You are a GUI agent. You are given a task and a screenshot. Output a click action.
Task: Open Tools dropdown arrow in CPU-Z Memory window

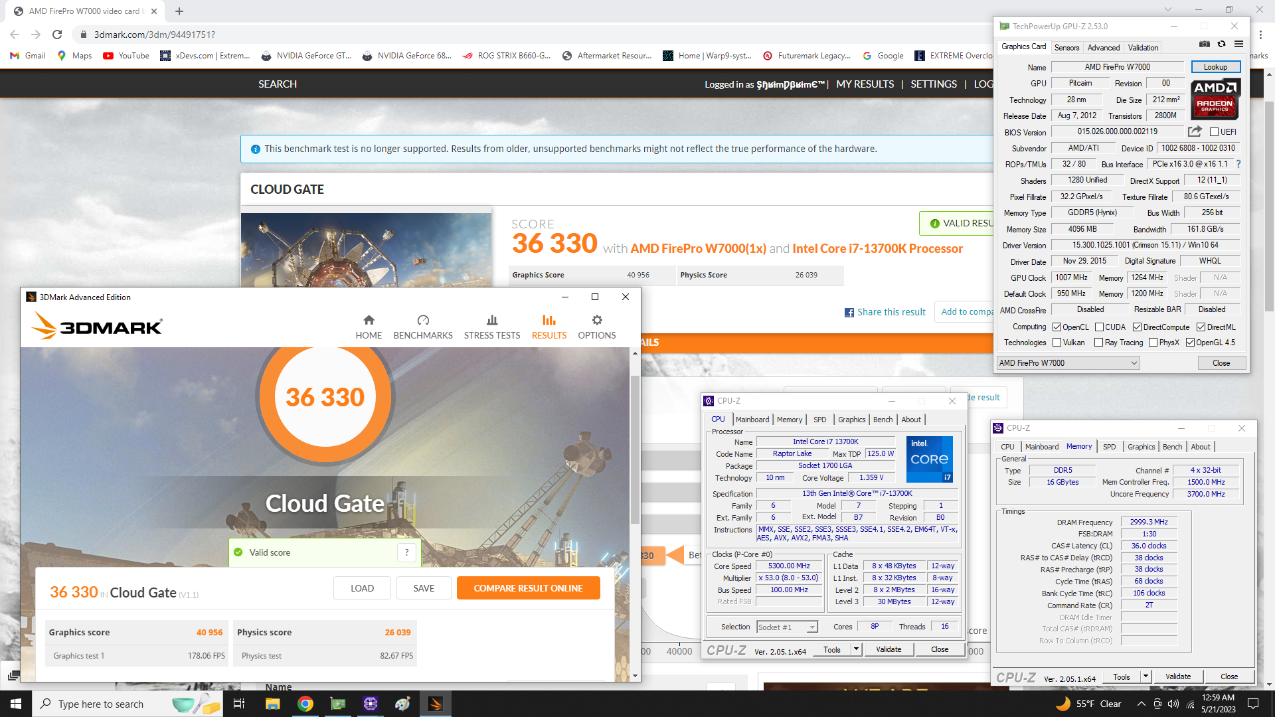pos(1146,677)
